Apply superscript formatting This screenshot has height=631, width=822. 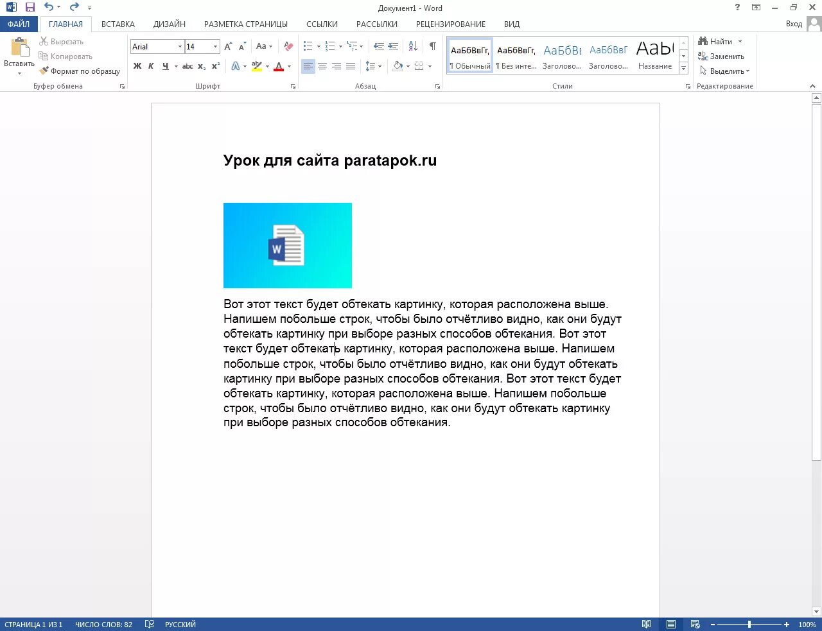point(216,66)
